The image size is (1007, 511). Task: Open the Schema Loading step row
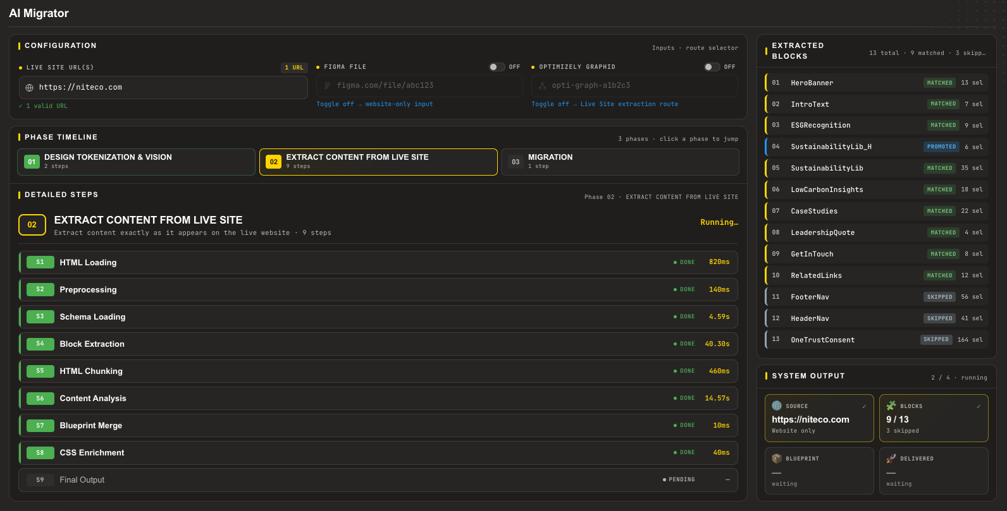tap(378, 316)
